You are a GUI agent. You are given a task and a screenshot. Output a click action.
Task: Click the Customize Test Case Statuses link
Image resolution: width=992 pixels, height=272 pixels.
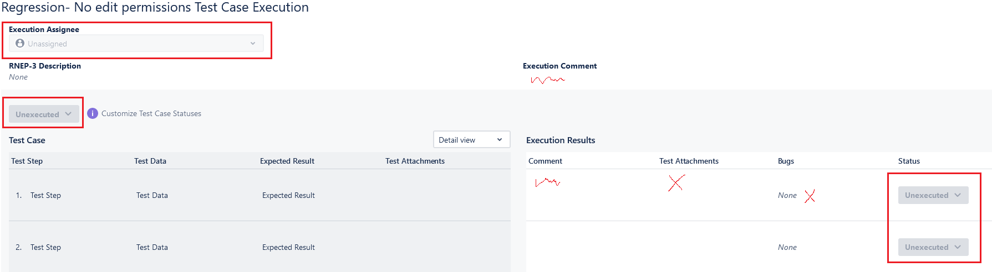(x=151, y=113)
